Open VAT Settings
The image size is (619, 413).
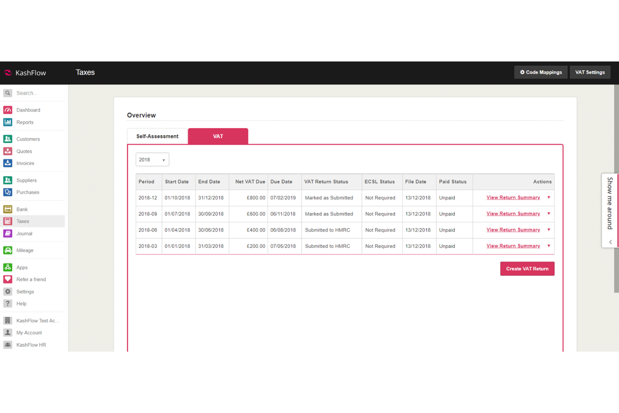point(590,72)
